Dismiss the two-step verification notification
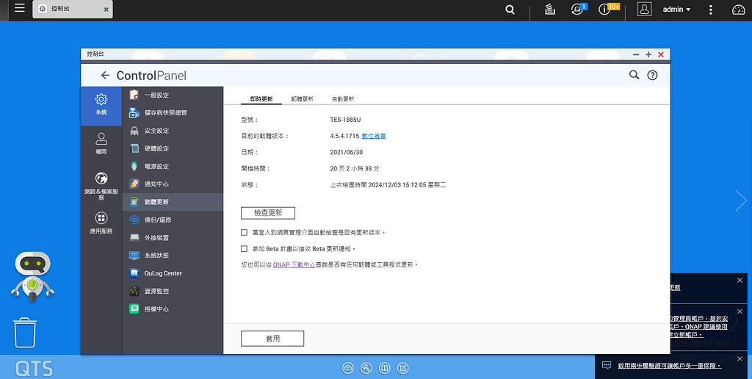 click(739, 358)
